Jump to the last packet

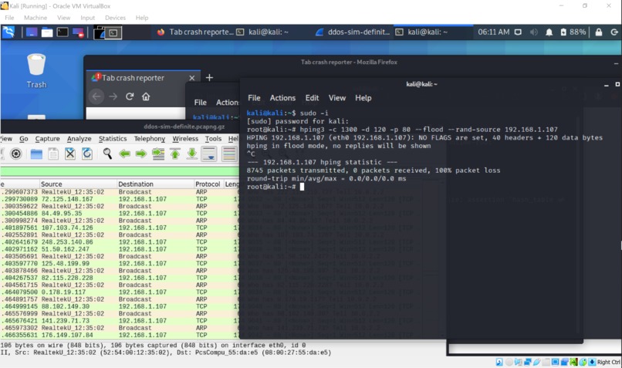(192, 154)
